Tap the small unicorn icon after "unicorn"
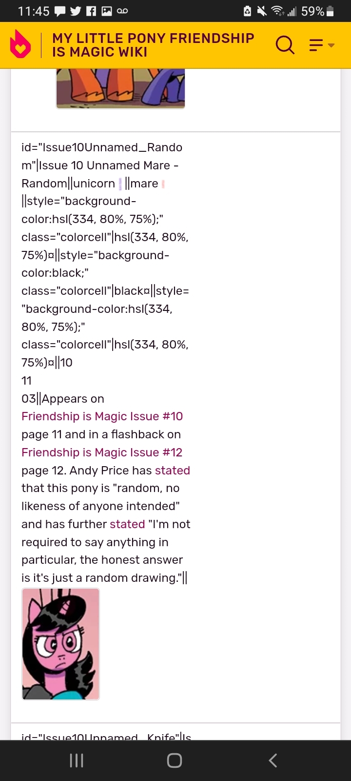The width and height of the screenshot is (351, 781). click(x=120, y=184)
